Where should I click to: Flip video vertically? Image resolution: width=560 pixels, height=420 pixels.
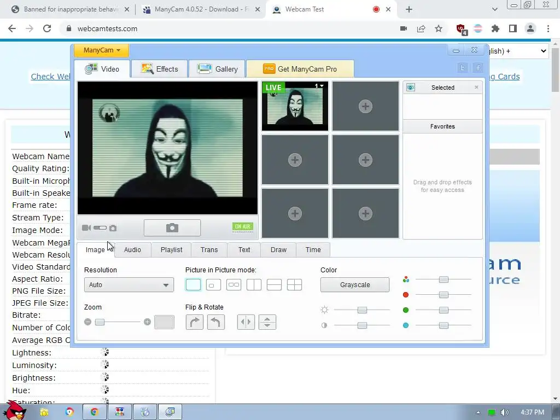(267, 322)
